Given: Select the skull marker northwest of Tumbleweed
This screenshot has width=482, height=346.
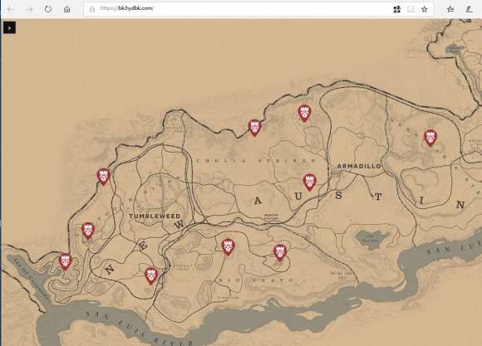Looking at the screenshot, I should (104, 177).
